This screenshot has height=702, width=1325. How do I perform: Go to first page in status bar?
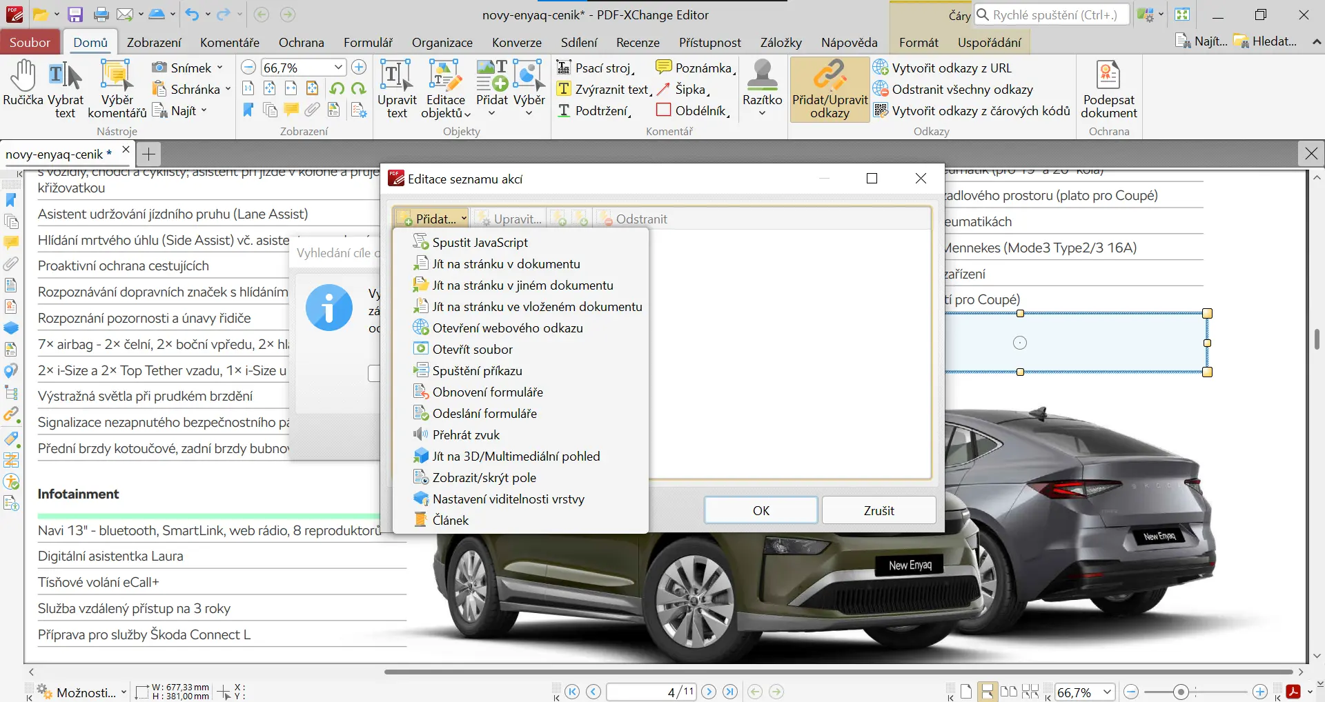tap(572, 692)
